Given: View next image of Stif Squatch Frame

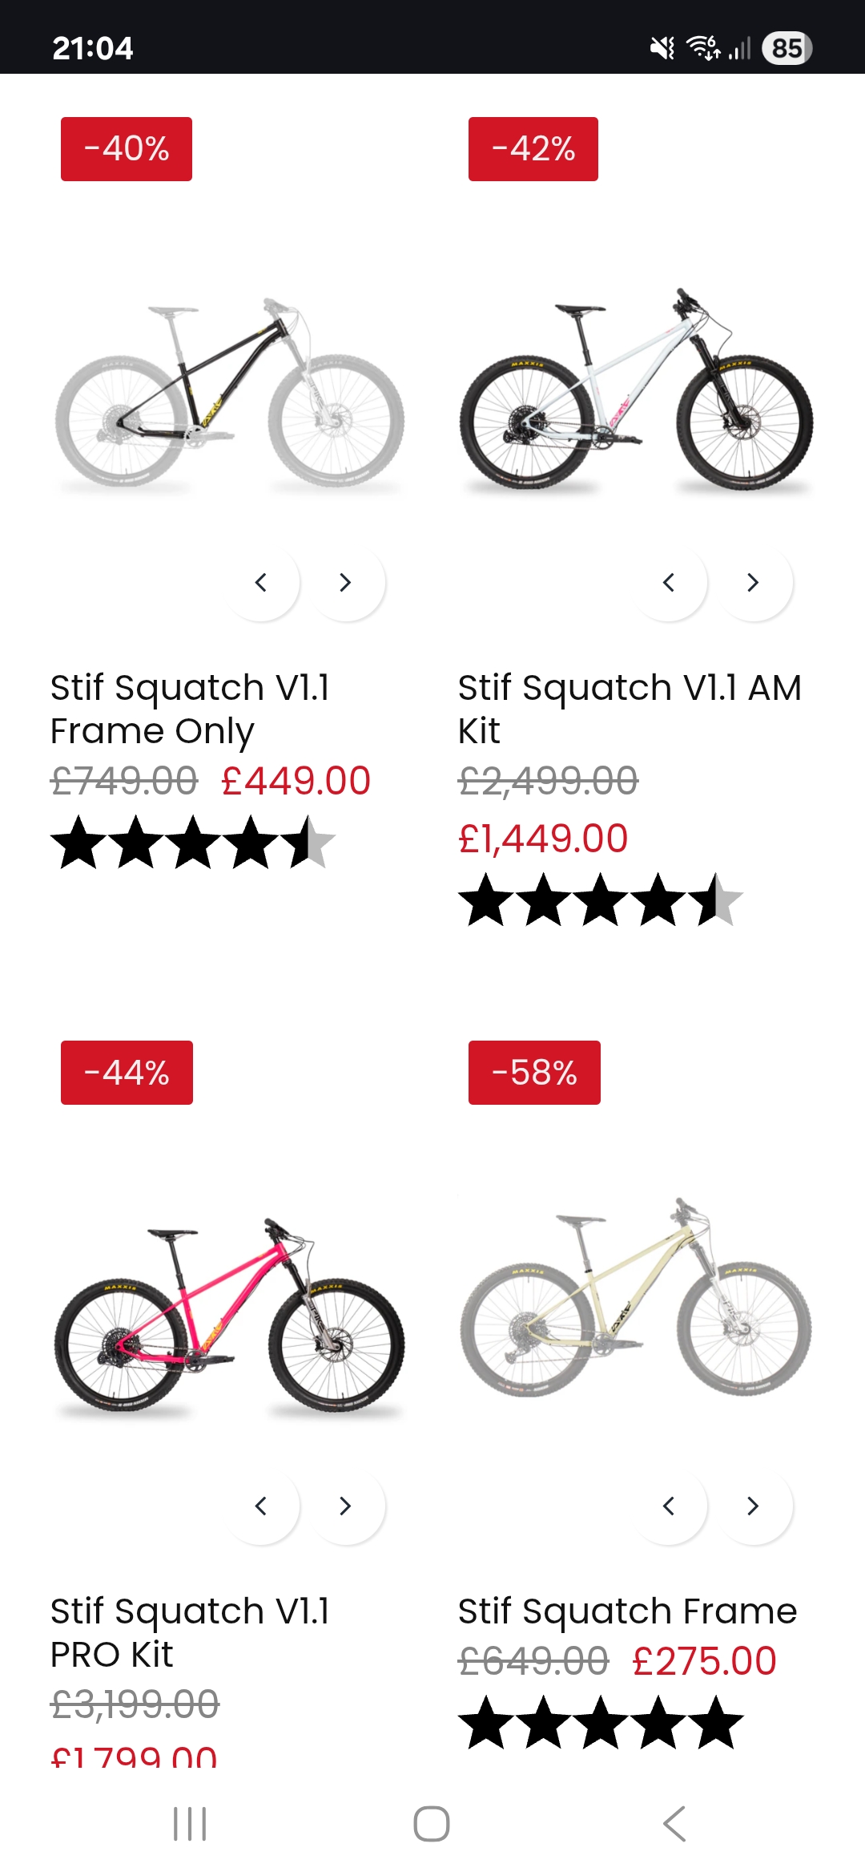Looking at the screenshot, I should pos(752,1506).
